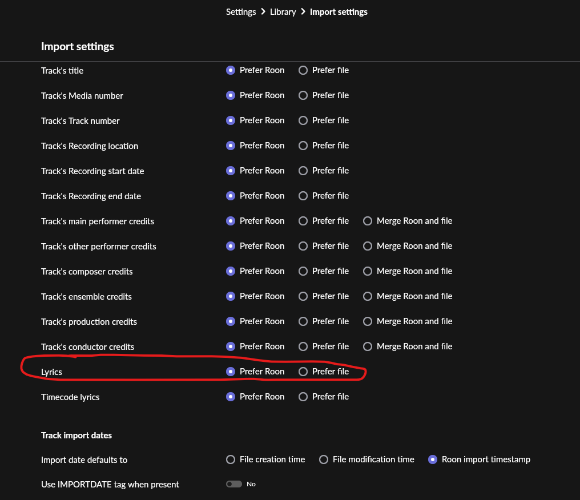This screenshot has height=500, width=580.
Task: Select Prefer file for Track's title
Action: coord(303,70)
